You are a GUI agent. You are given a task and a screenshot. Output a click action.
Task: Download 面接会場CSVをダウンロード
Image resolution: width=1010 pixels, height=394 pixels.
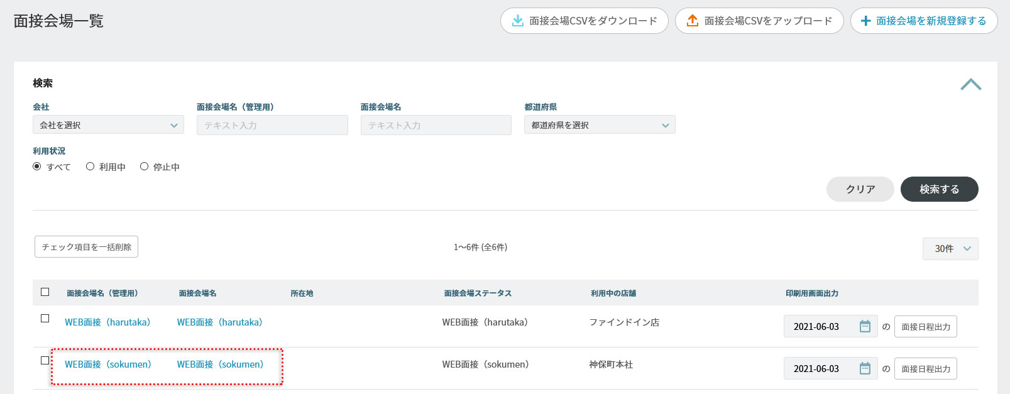tap(584, 21)
